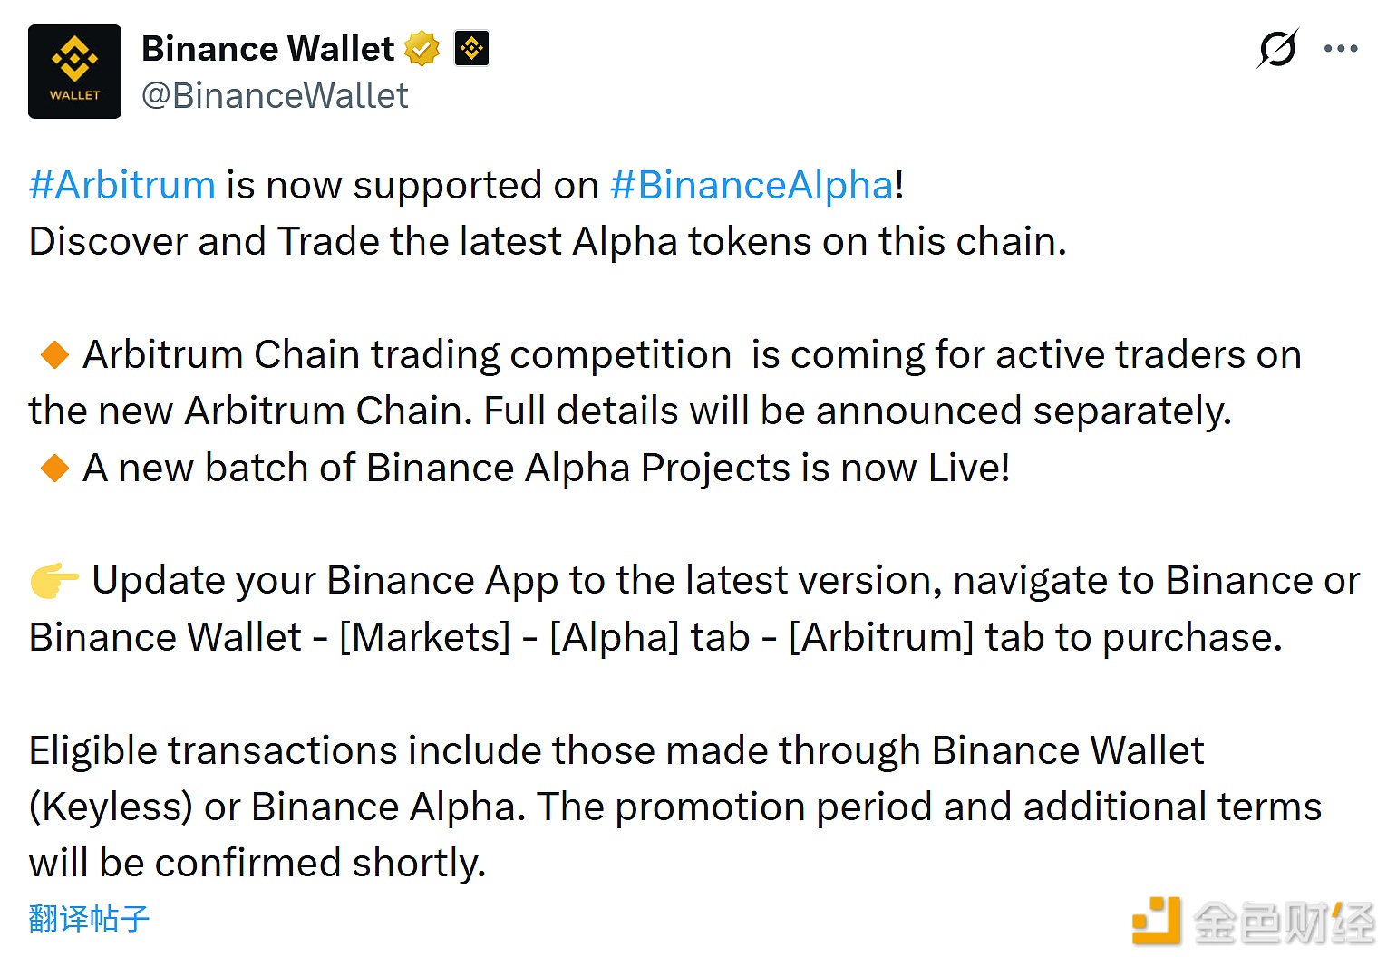The image size is (1387, 957).
Task: Click the orange diamond before Arbitrum Chain trading
Action: pos(55,354)
